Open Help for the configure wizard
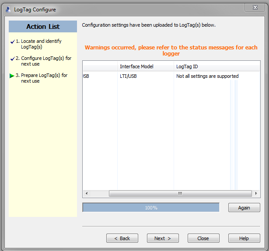The height and width of the screenshot is (251, 269). pyautogui.click(x=244, y=238)
